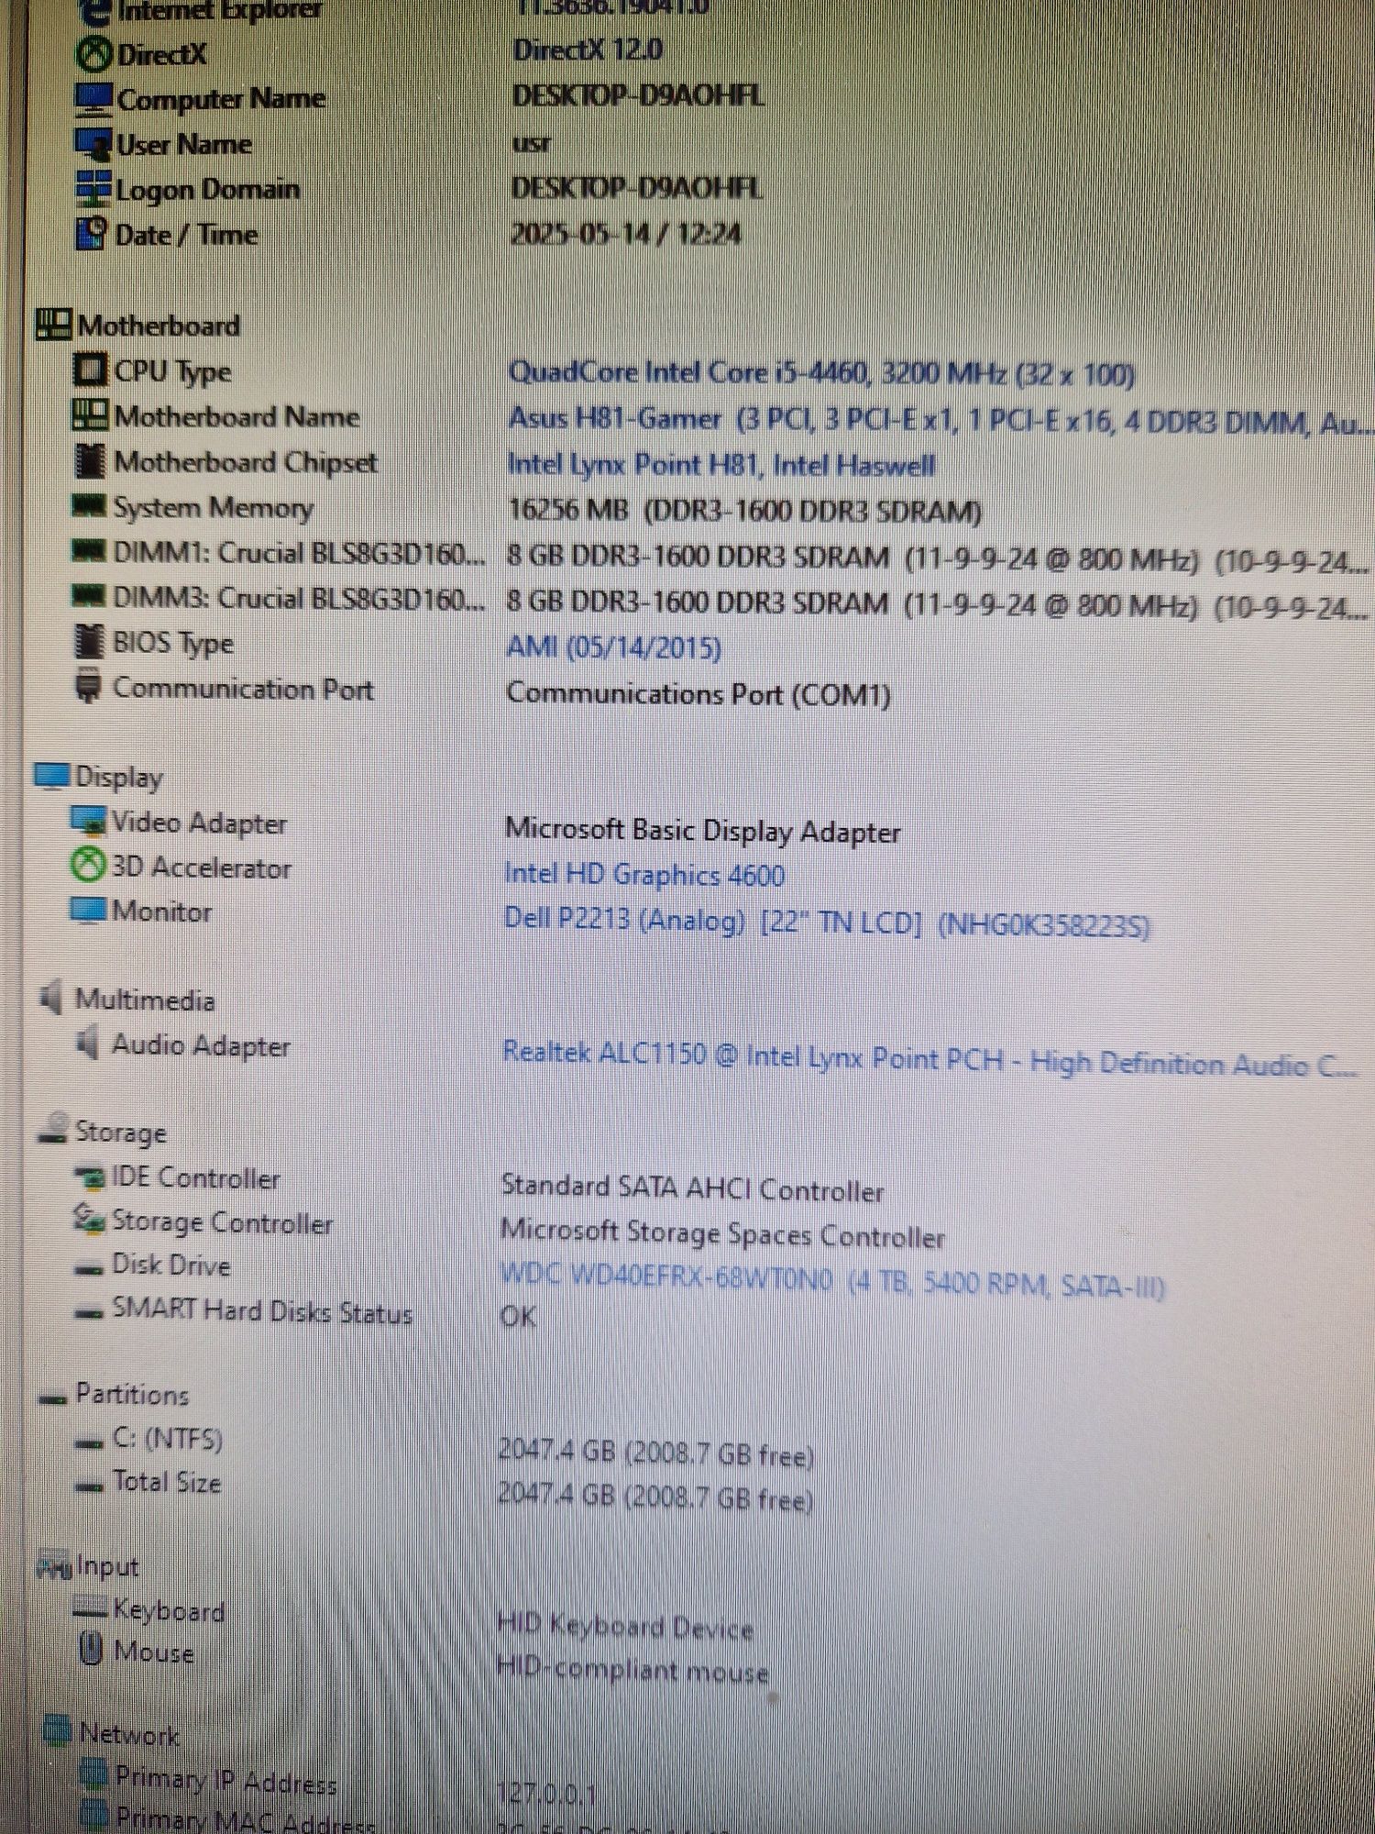Screen dimensions: 1375x1834
Task: Click the User Name row icon
Action: pyautogui.click(x=93, y=144)
